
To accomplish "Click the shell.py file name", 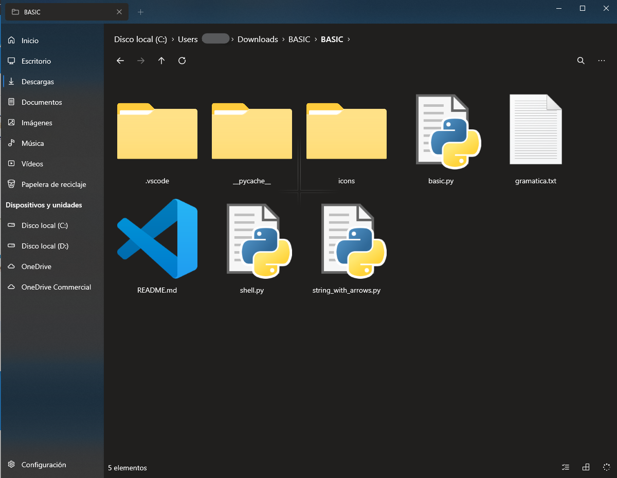I will click(x=252, y=290).
